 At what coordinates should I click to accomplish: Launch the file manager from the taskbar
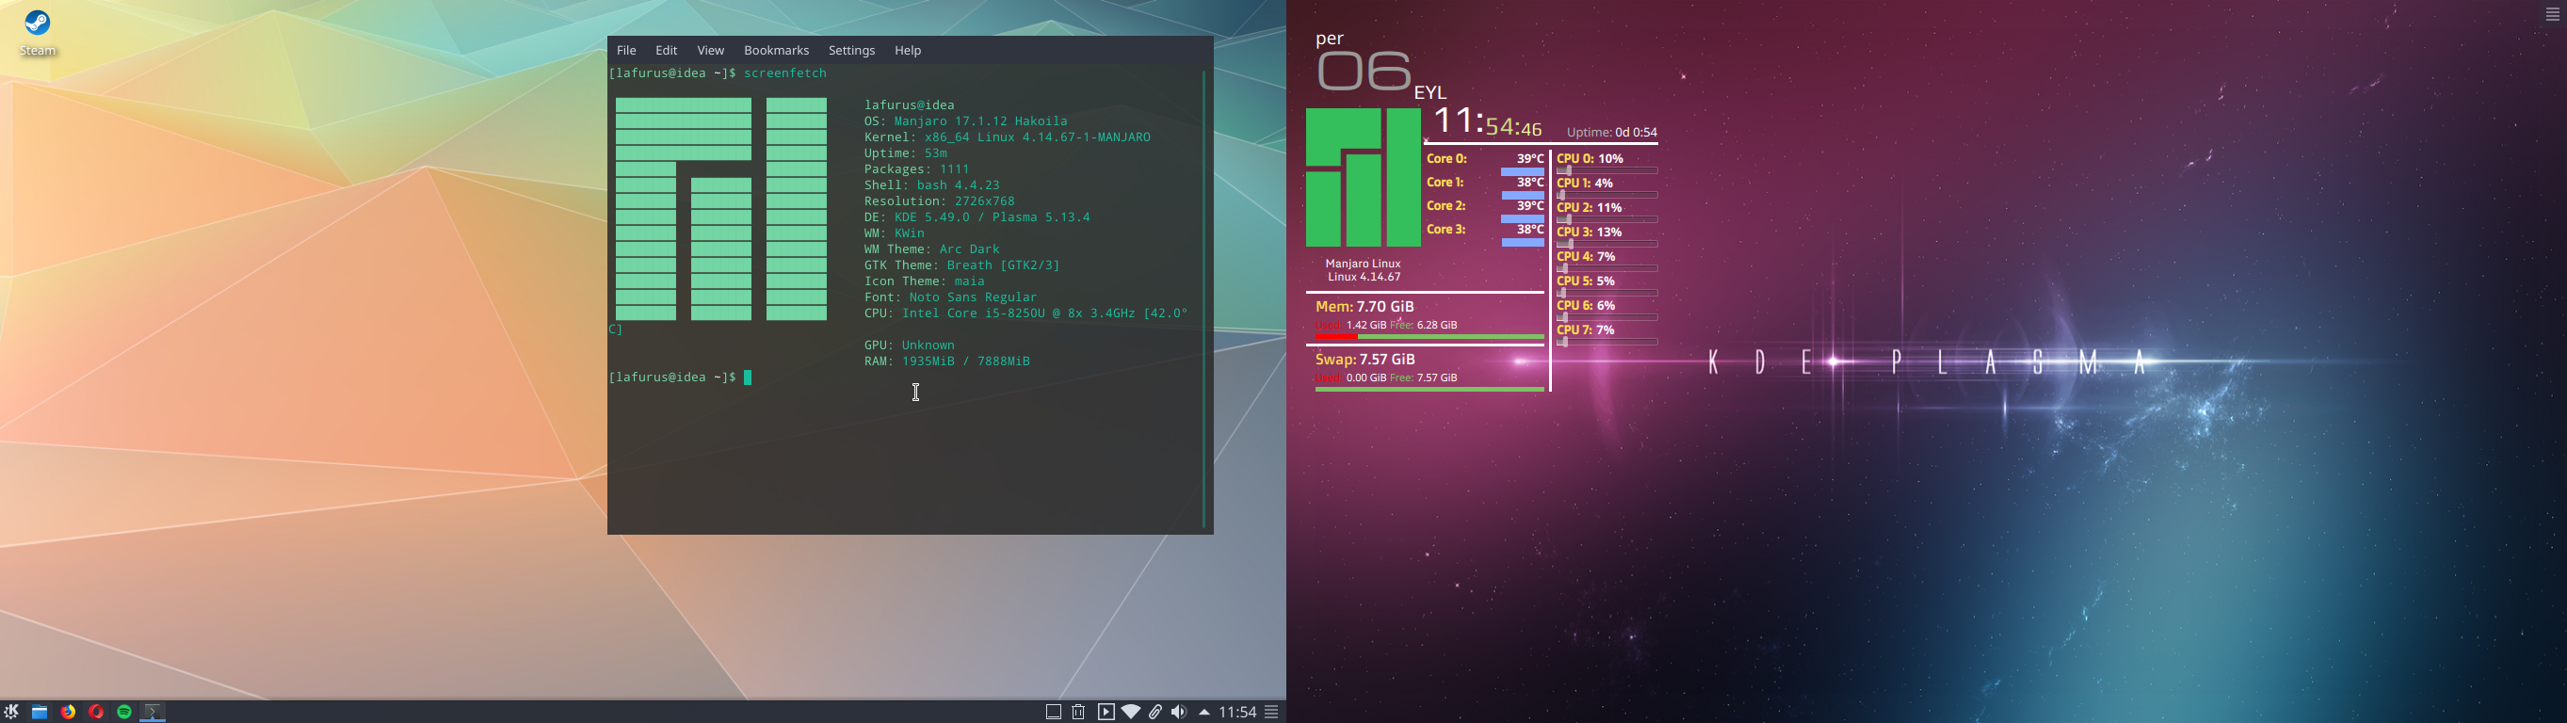point(39,711)
